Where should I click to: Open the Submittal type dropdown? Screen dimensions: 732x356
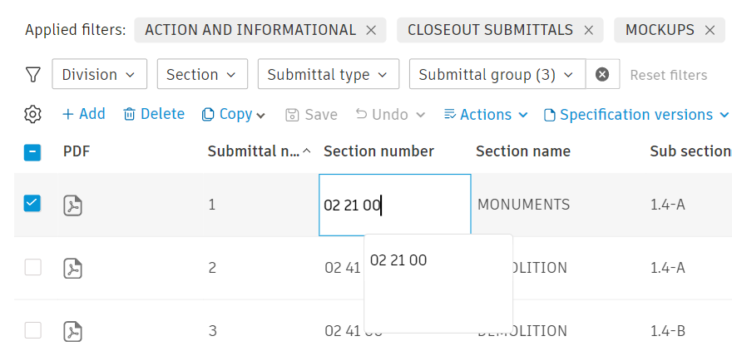pyautogui.click(x=328, y=75)
